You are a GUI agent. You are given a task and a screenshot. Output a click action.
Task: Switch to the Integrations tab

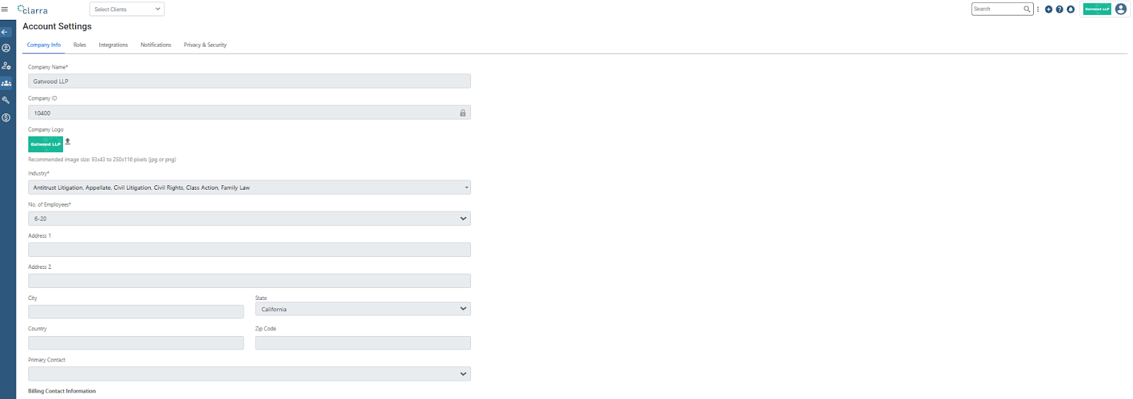[x=113, y=45]
